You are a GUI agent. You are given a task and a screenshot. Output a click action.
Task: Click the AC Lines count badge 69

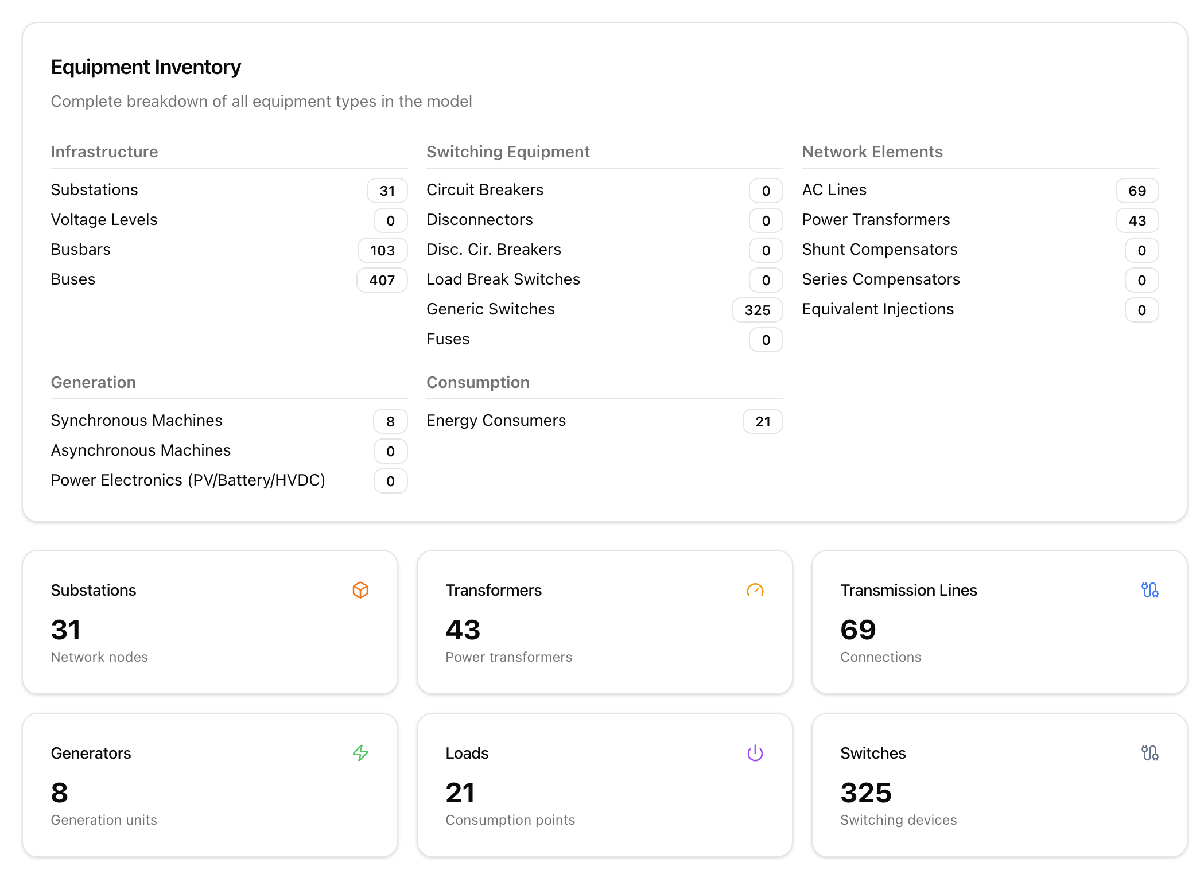click(1136, 191)
